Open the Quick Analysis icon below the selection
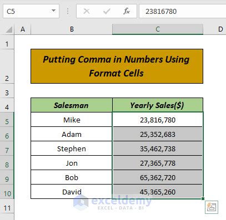 pos(212,207)
